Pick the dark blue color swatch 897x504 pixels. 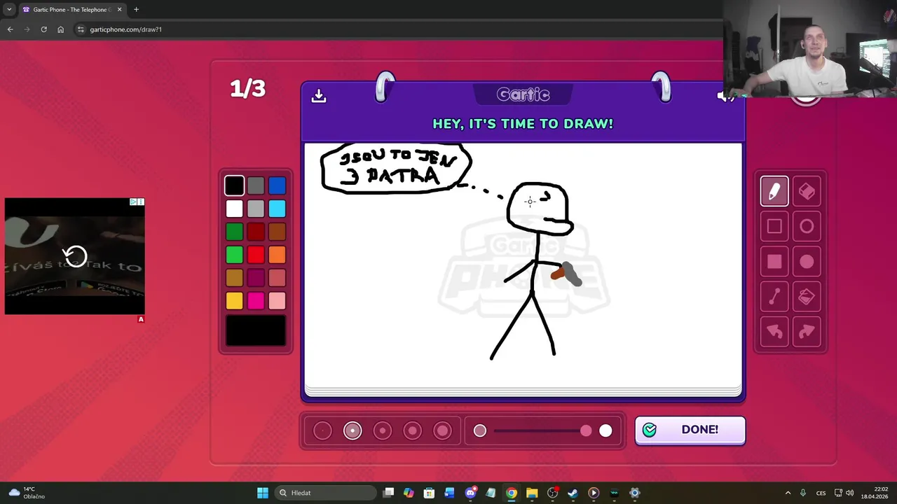click(277, 185)
